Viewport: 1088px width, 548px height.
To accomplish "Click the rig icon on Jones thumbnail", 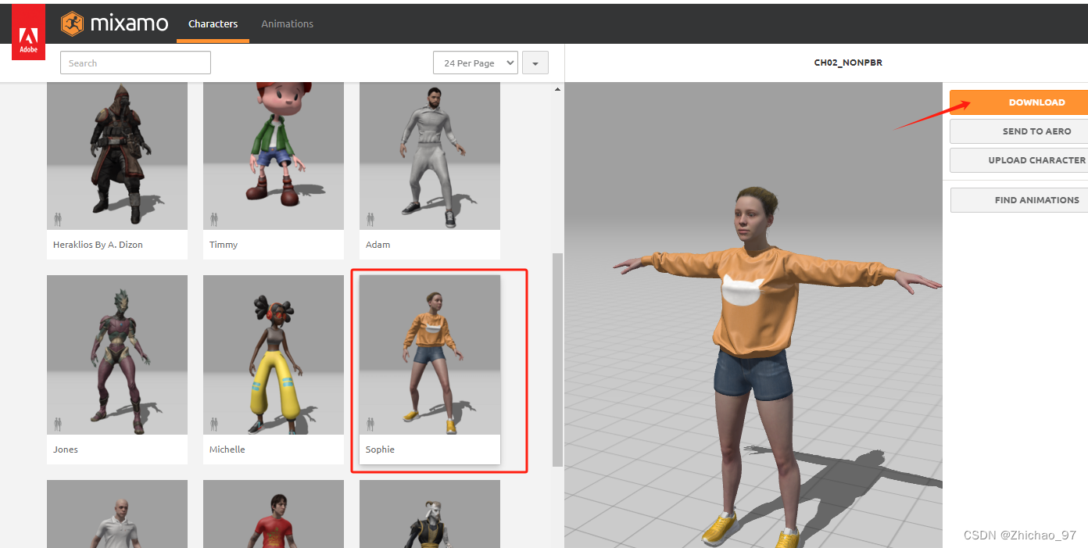I will 58,424.
